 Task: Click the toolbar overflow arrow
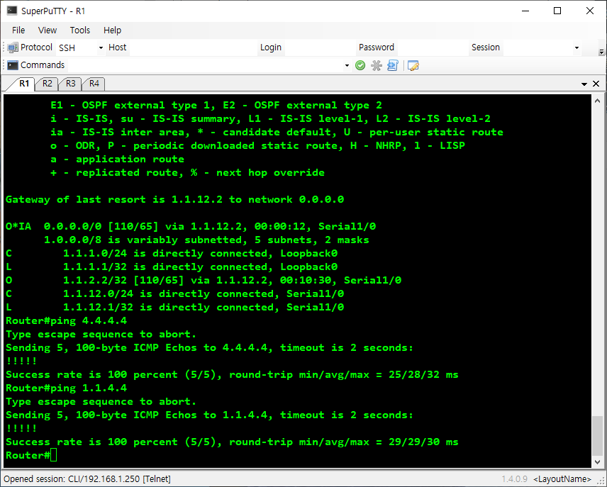click(601, 52)
